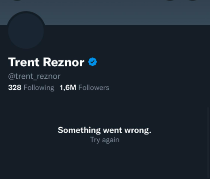Click the partially visible back button circle
This screenshot has width=210, height=179.
click(17, 0)
